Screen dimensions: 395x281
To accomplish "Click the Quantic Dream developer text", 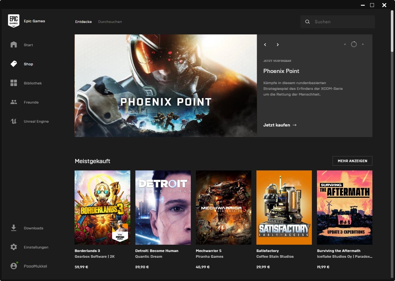I will pos(149,256).
